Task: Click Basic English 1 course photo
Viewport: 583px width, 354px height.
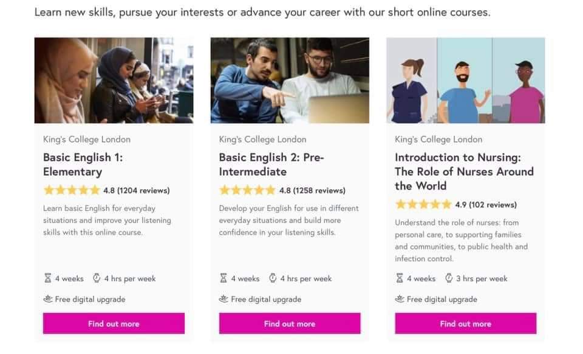Action: click(x=114, y=81)
